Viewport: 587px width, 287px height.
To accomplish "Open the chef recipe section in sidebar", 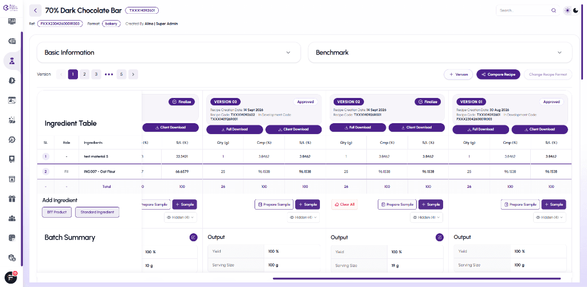I will 12,61.
